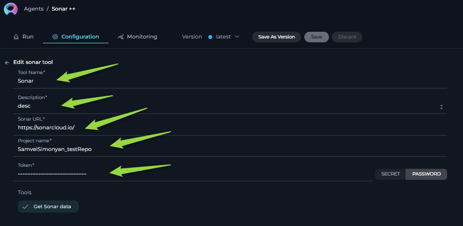Click the Edit sonar tool heading
The image size is (463, 226).
(33, 63)
